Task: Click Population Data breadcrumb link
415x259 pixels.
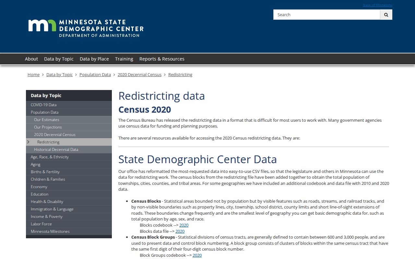Action: 95,74
